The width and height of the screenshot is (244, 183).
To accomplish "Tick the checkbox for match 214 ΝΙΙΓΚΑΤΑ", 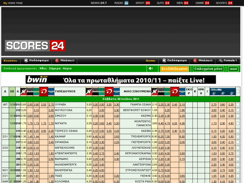I will coord(238,124).
